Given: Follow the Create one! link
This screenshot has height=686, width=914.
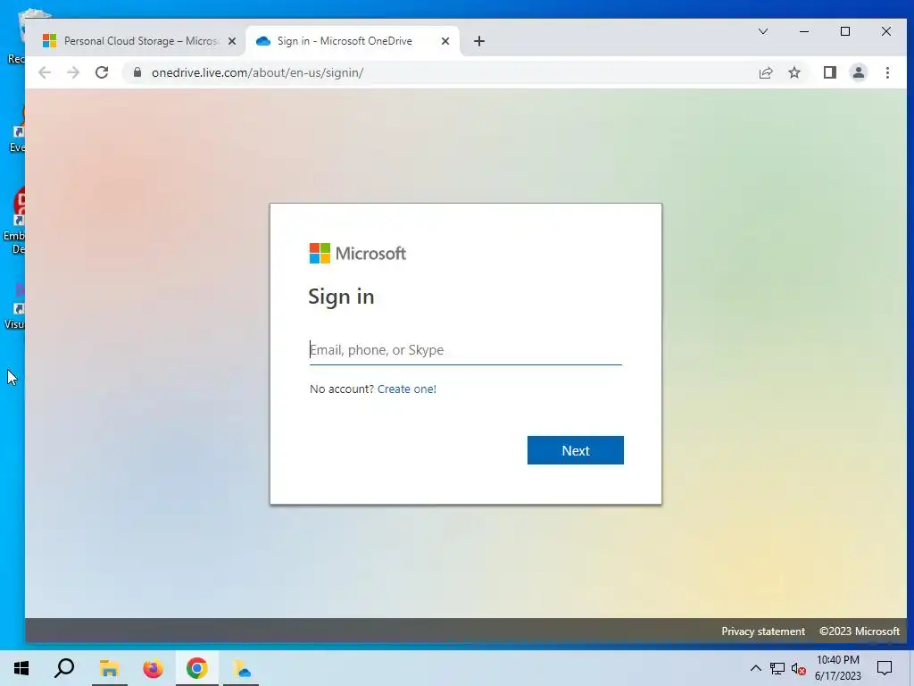Looking at the screenshot, I should click(x=406, y=389).
